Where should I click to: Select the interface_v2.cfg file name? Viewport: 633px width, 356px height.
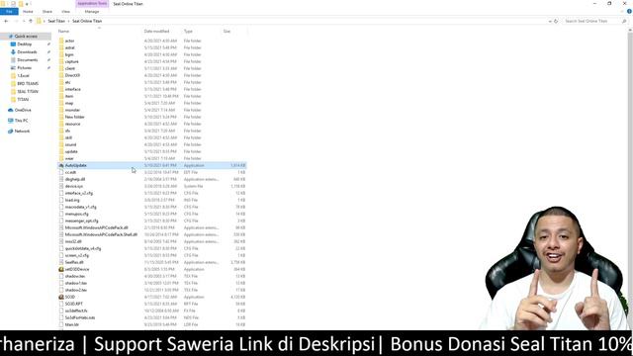(x=79, y=193)
